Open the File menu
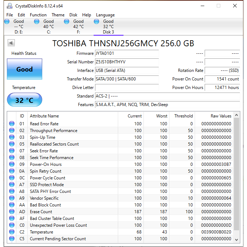This screenshot has width=247, height=247. tap(10, 15)
